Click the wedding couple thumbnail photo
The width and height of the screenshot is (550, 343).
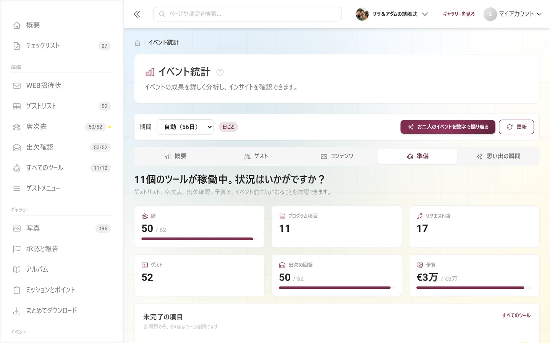point(362,14)
